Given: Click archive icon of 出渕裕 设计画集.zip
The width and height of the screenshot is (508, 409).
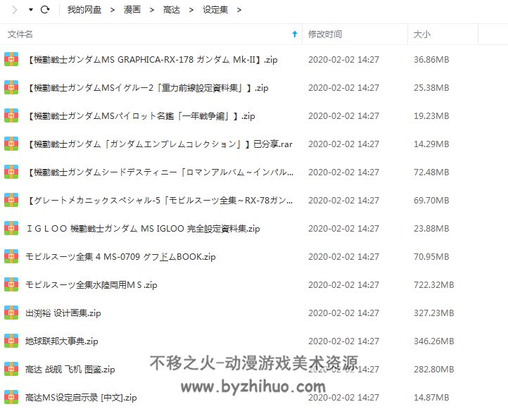Looking at the screenshot, I should click(x=11, y=313).
